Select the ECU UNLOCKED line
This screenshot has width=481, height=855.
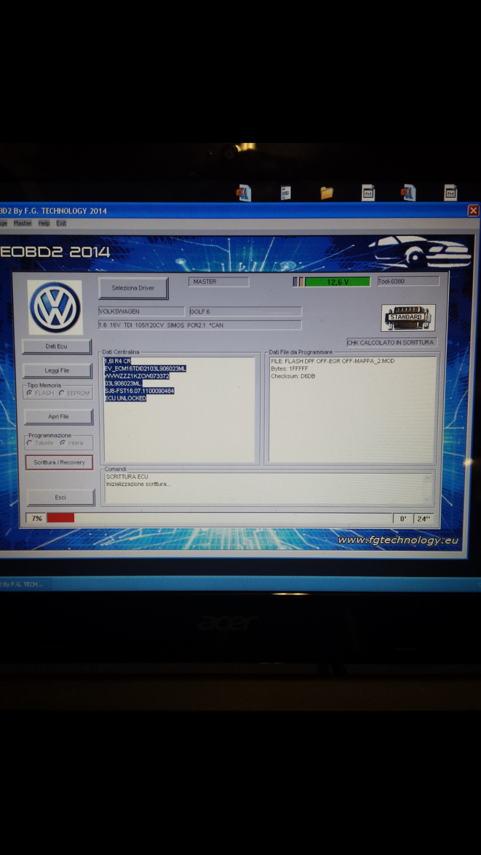pos(126,398)
